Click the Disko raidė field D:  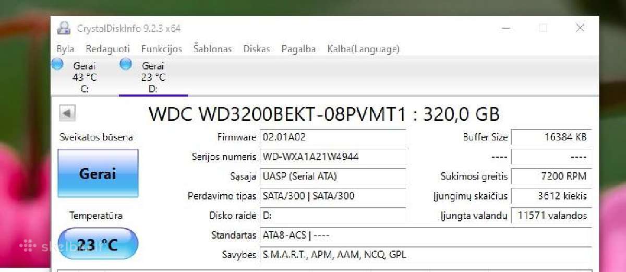coord(333,215)
